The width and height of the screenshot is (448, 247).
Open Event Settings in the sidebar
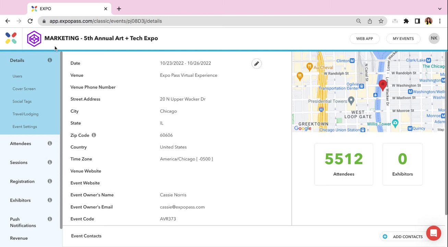coord(25,127)
